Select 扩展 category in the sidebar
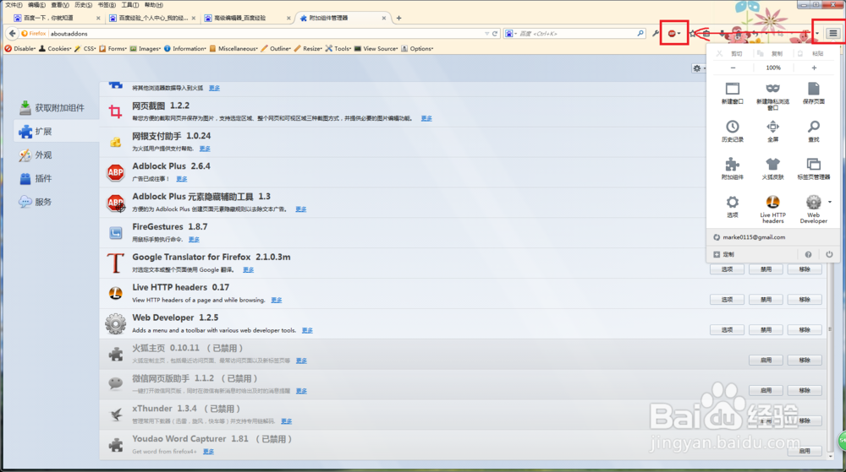Screen dimensions: 846x472 pyautogui.click(x=56, y=132)
